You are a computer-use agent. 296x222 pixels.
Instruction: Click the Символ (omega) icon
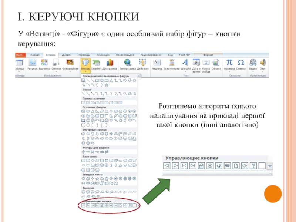coord(241,63)
